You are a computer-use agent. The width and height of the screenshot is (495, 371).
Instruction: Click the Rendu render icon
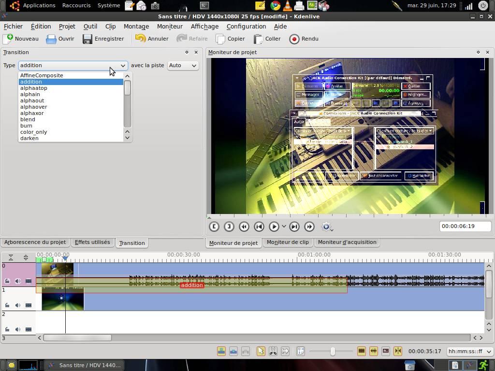coord(294,39)
